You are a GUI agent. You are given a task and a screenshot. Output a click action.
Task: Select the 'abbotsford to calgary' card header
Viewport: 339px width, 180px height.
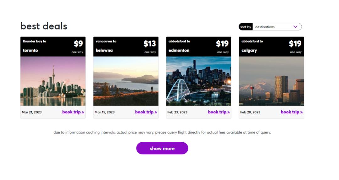(x=252, y=46)
